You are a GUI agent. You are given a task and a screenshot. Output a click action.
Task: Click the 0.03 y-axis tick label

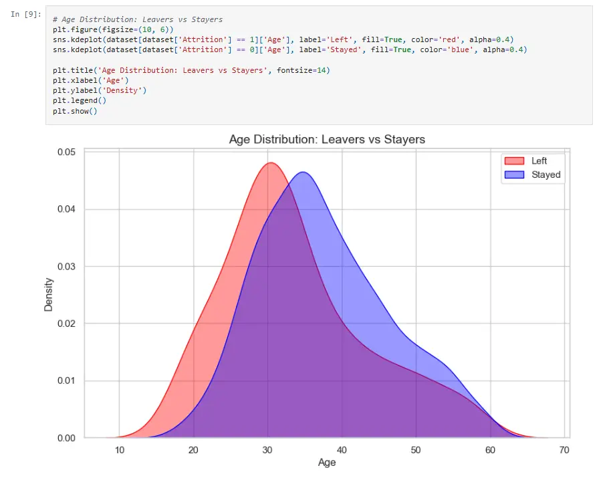pos(66,267)
